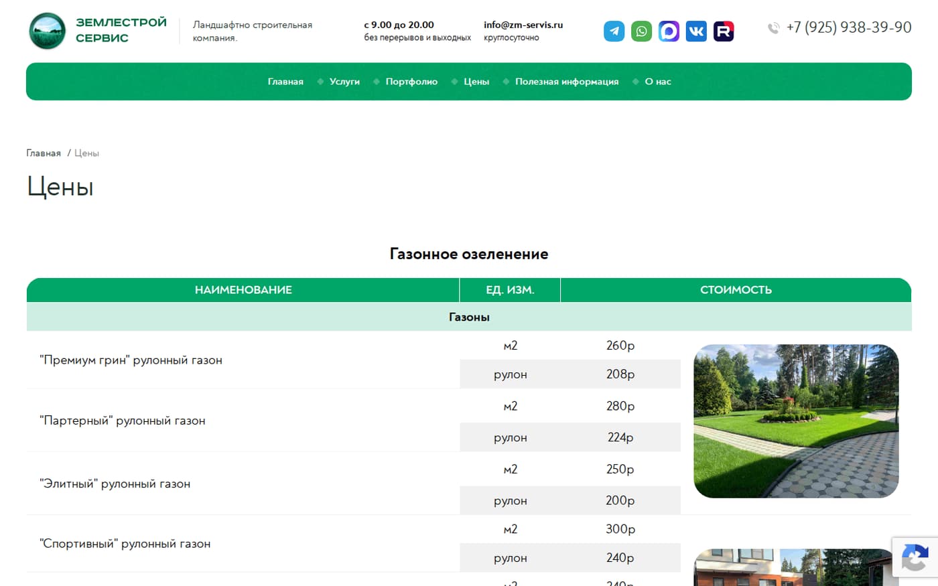Click the 224р price cell
The height and width of the screenshot is (586, 938).
click(x=620, y=437)
